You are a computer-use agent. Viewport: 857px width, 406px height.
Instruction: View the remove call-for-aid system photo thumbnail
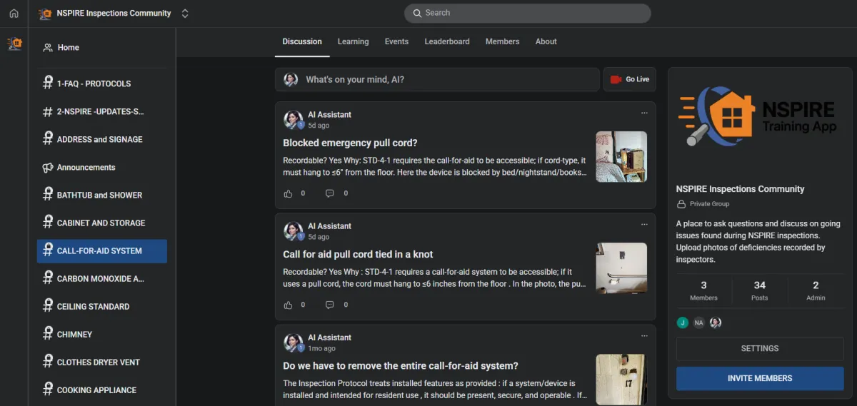tap(621, 380)
